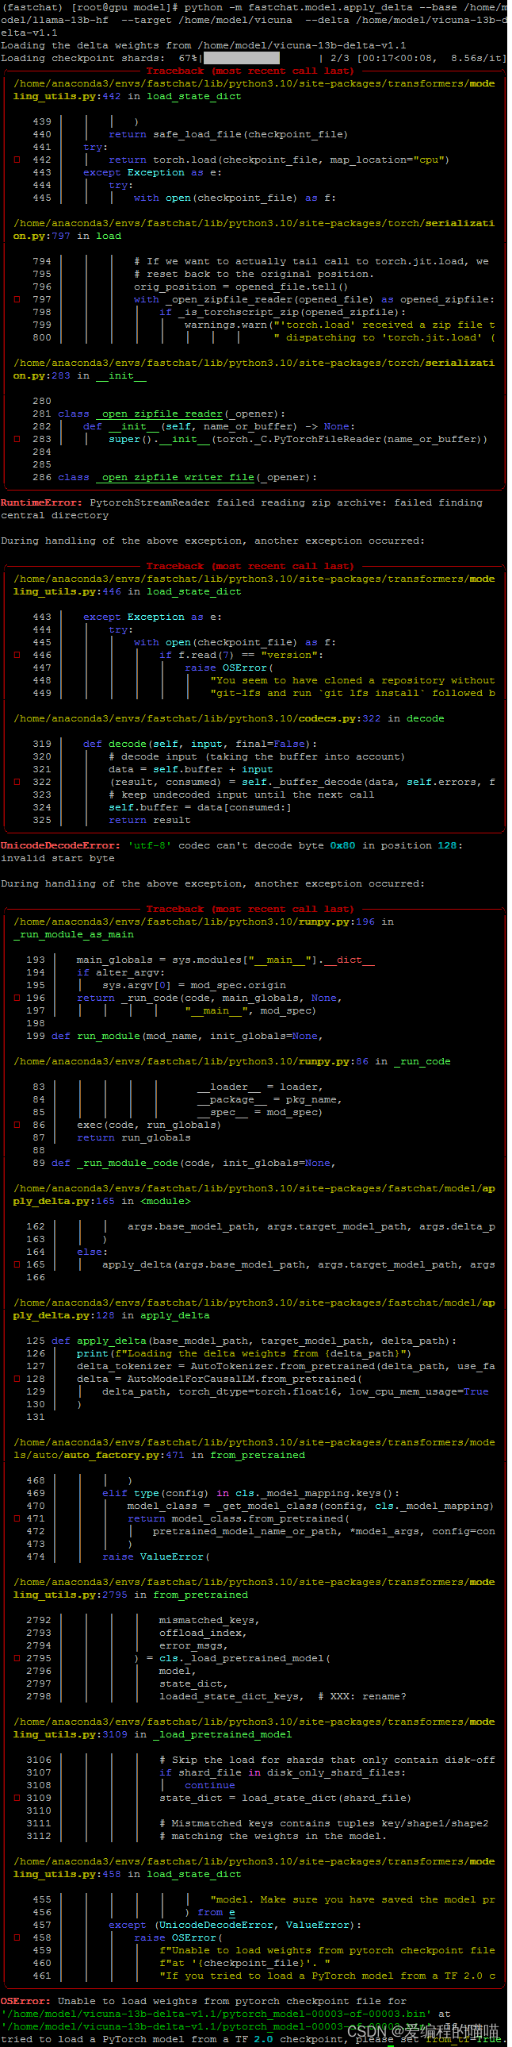Click line 446 'if f.read(7) == "version":'
The image size is (512, 2047).
click(240, 656)
